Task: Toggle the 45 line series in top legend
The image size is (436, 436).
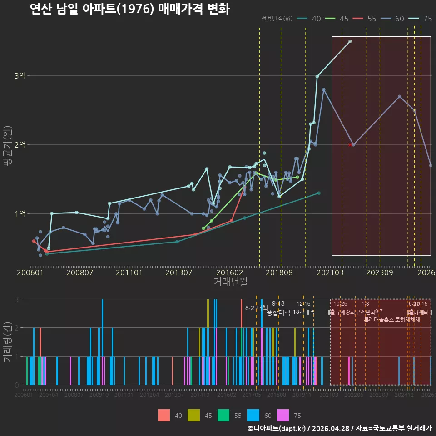Action: click(337, 19)
